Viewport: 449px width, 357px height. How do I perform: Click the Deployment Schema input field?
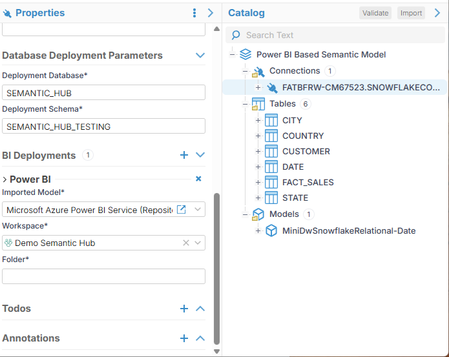(x=103, y=127)
